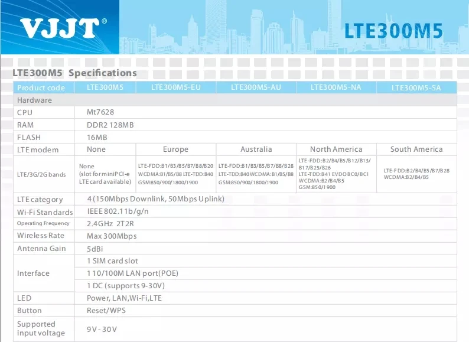Screen dimensions: 469x342
Task: Select the '9V - 30V' value
Action: (x=102, y=330)
